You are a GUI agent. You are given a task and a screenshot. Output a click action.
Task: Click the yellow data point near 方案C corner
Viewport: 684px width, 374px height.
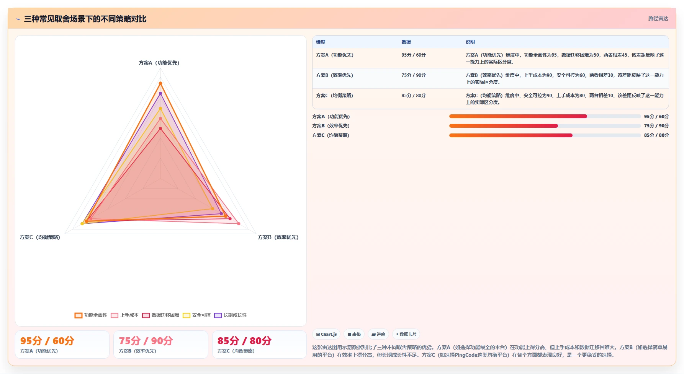pos(82,224)
